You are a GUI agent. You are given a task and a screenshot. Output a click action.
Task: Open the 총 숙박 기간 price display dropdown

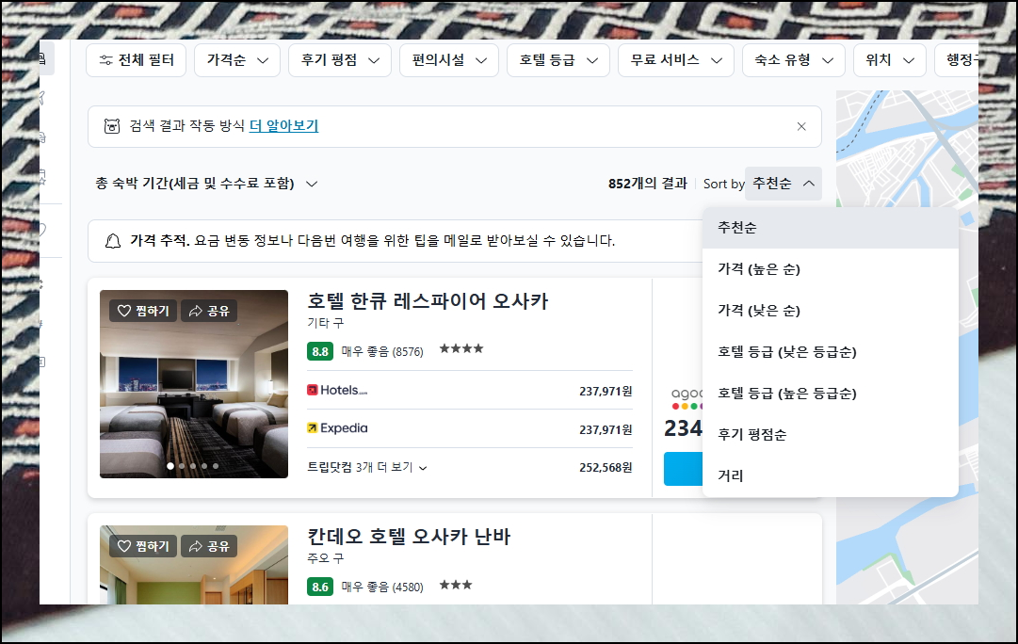206,184
